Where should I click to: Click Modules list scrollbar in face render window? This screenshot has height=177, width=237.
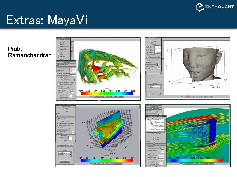click(x=161, y=87)
